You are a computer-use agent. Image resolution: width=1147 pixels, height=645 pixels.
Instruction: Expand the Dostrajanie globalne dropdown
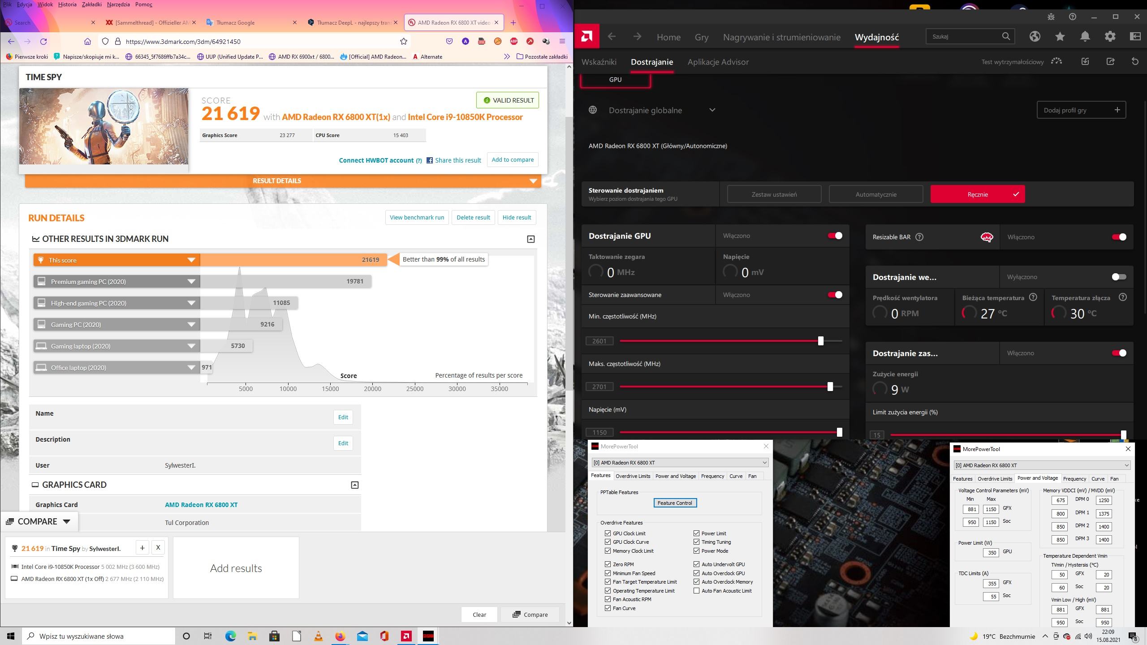click(x=712, y=110)
